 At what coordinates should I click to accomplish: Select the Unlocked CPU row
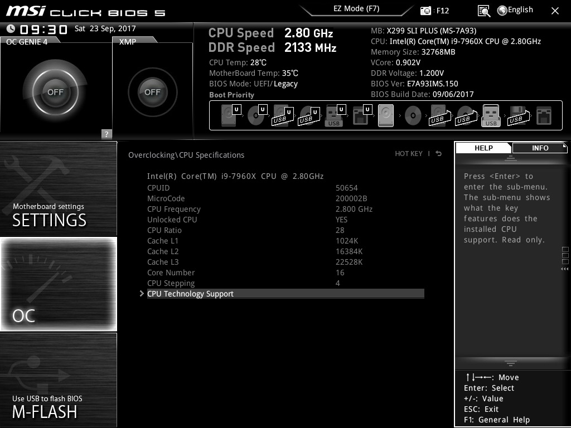pos(285,220)
